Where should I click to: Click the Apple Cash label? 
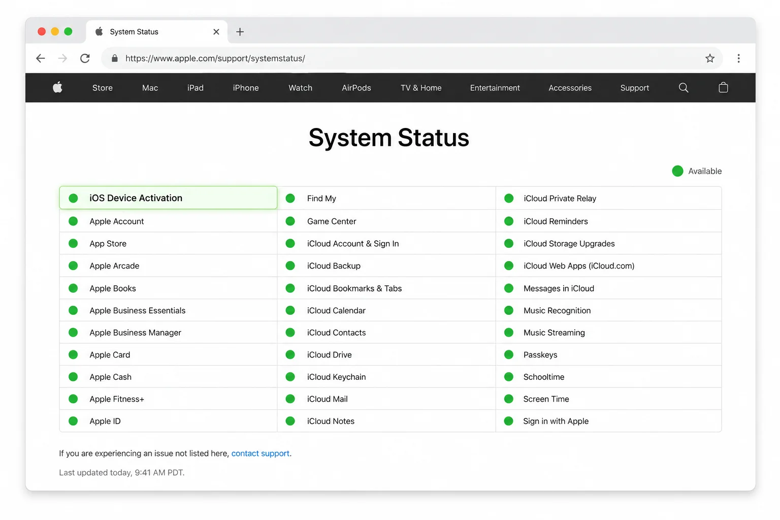point(111,377)
